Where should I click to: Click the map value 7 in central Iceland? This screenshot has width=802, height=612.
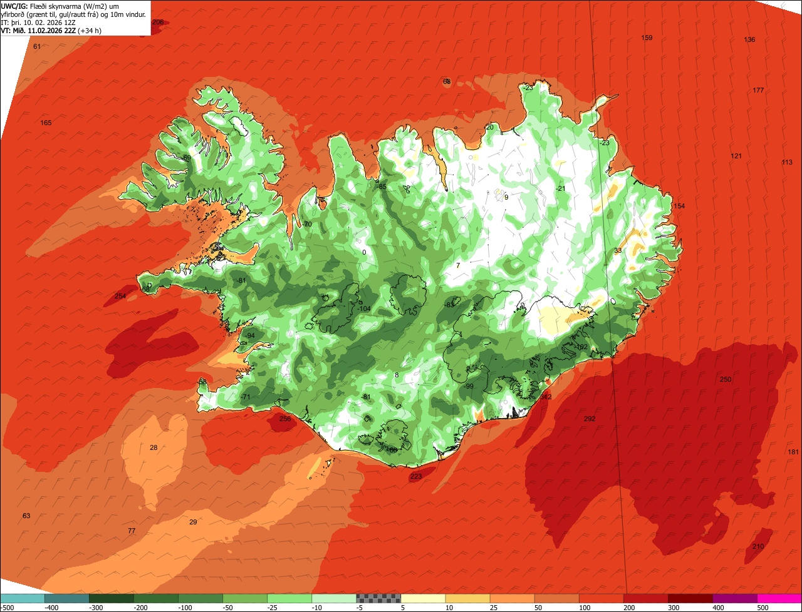point(458,265)
